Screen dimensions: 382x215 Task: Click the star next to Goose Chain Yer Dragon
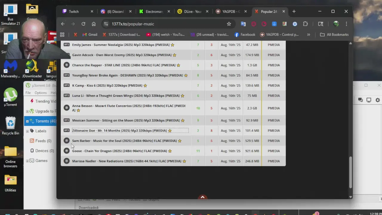tap(170, 151)
